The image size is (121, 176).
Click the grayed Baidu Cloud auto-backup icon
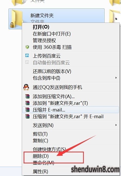(27, 62)
